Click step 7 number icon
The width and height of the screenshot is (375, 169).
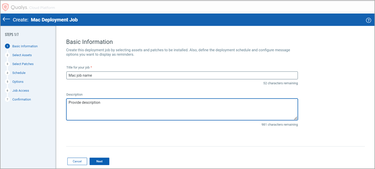[x=7, y=99]
